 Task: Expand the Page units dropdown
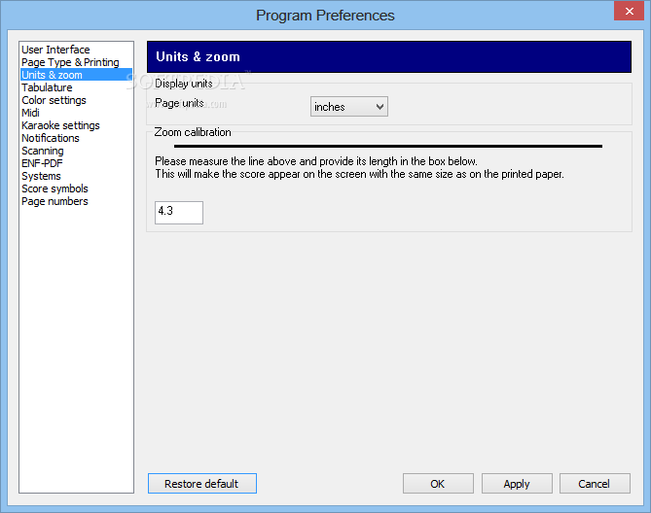point(349,107)
